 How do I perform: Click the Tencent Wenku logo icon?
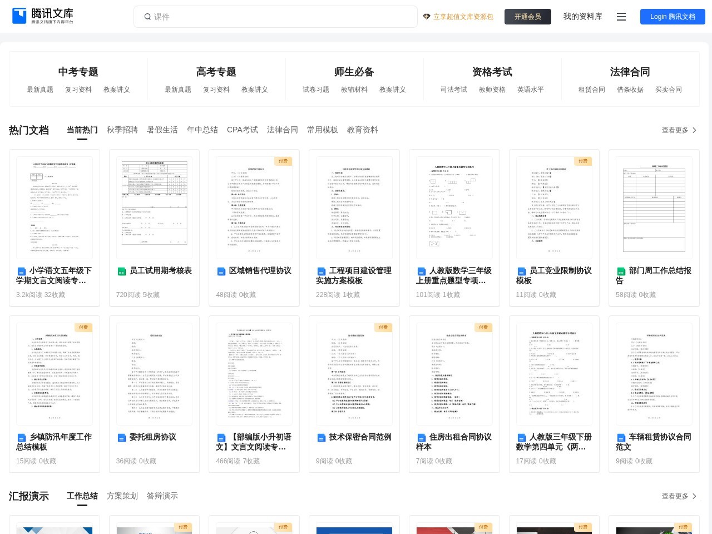point(19,16)
